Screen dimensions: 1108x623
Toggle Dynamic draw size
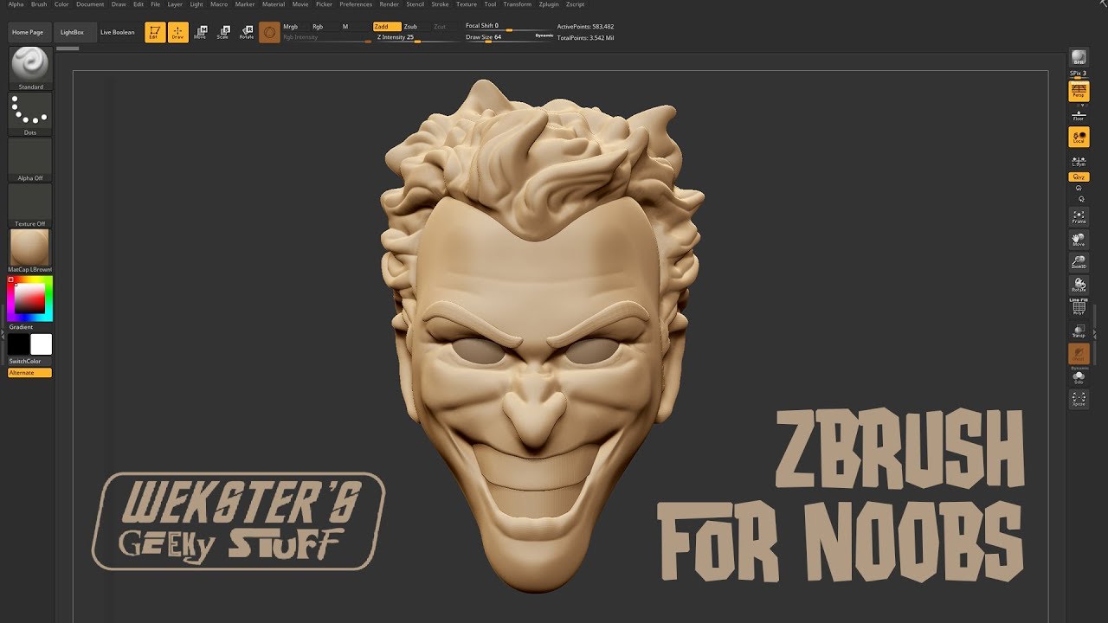click(x=544, y=35)
